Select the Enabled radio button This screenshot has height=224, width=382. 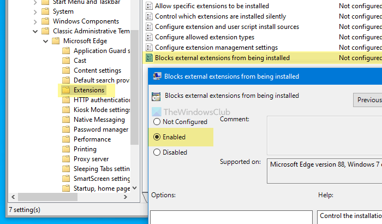tap(158, 137)
